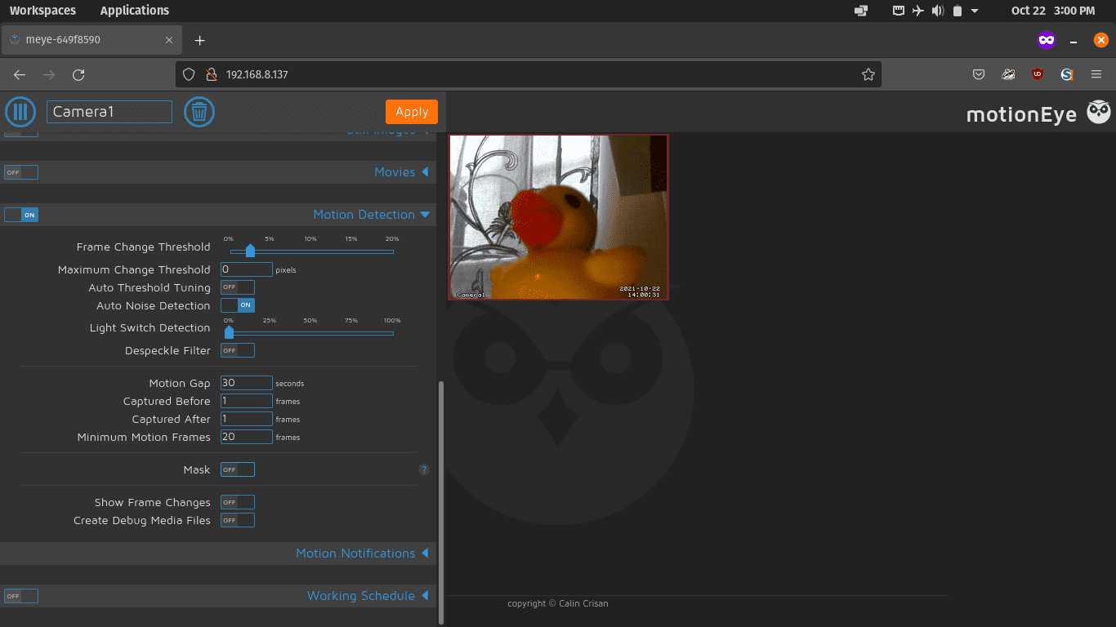Click the Maximum Change Threshold pixels field

point(247,269)
